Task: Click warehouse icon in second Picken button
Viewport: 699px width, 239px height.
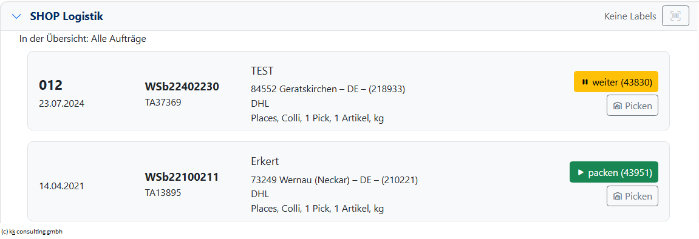Action: pyautogui.click(x=618, y=197)
